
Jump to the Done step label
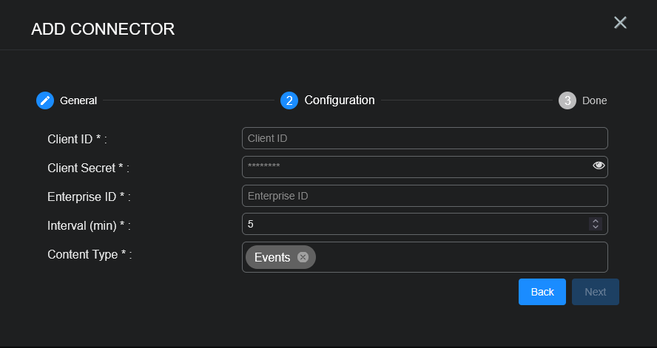pyautogui.click(x=594, y=100)
